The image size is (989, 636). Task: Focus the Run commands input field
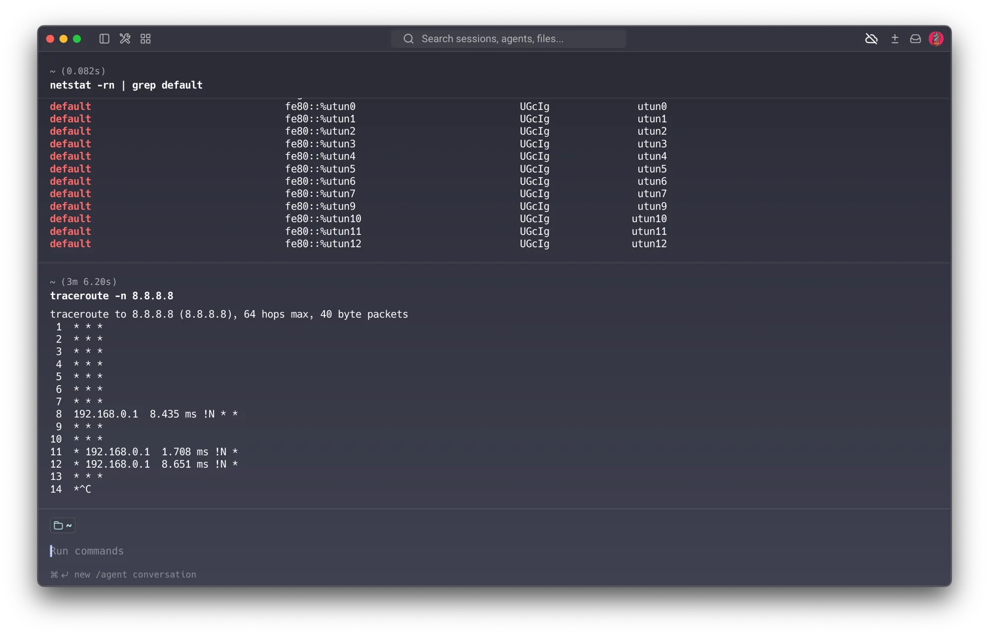(494, 551)
